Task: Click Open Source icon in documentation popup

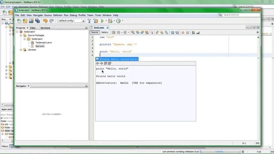Action: click(x=110, y=63)
